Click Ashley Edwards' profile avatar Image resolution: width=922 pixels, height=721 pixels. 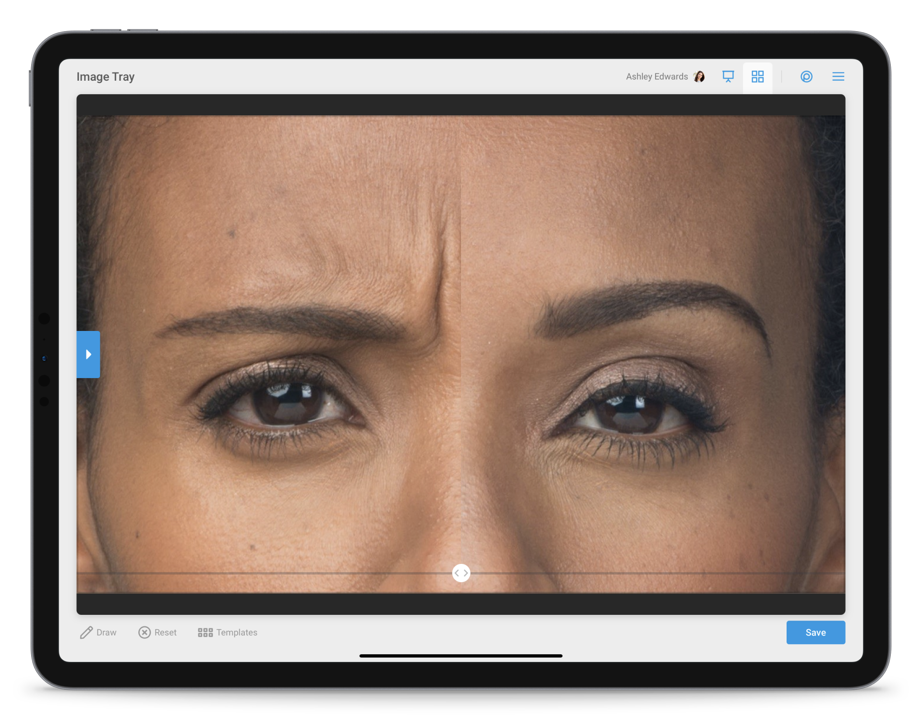[x=700, y=77]
